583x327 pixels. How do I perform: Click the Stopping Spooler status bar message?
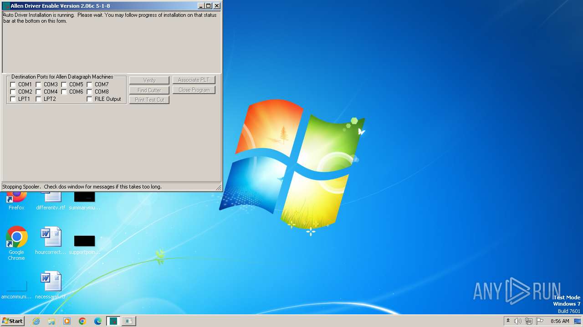point(82,187)
